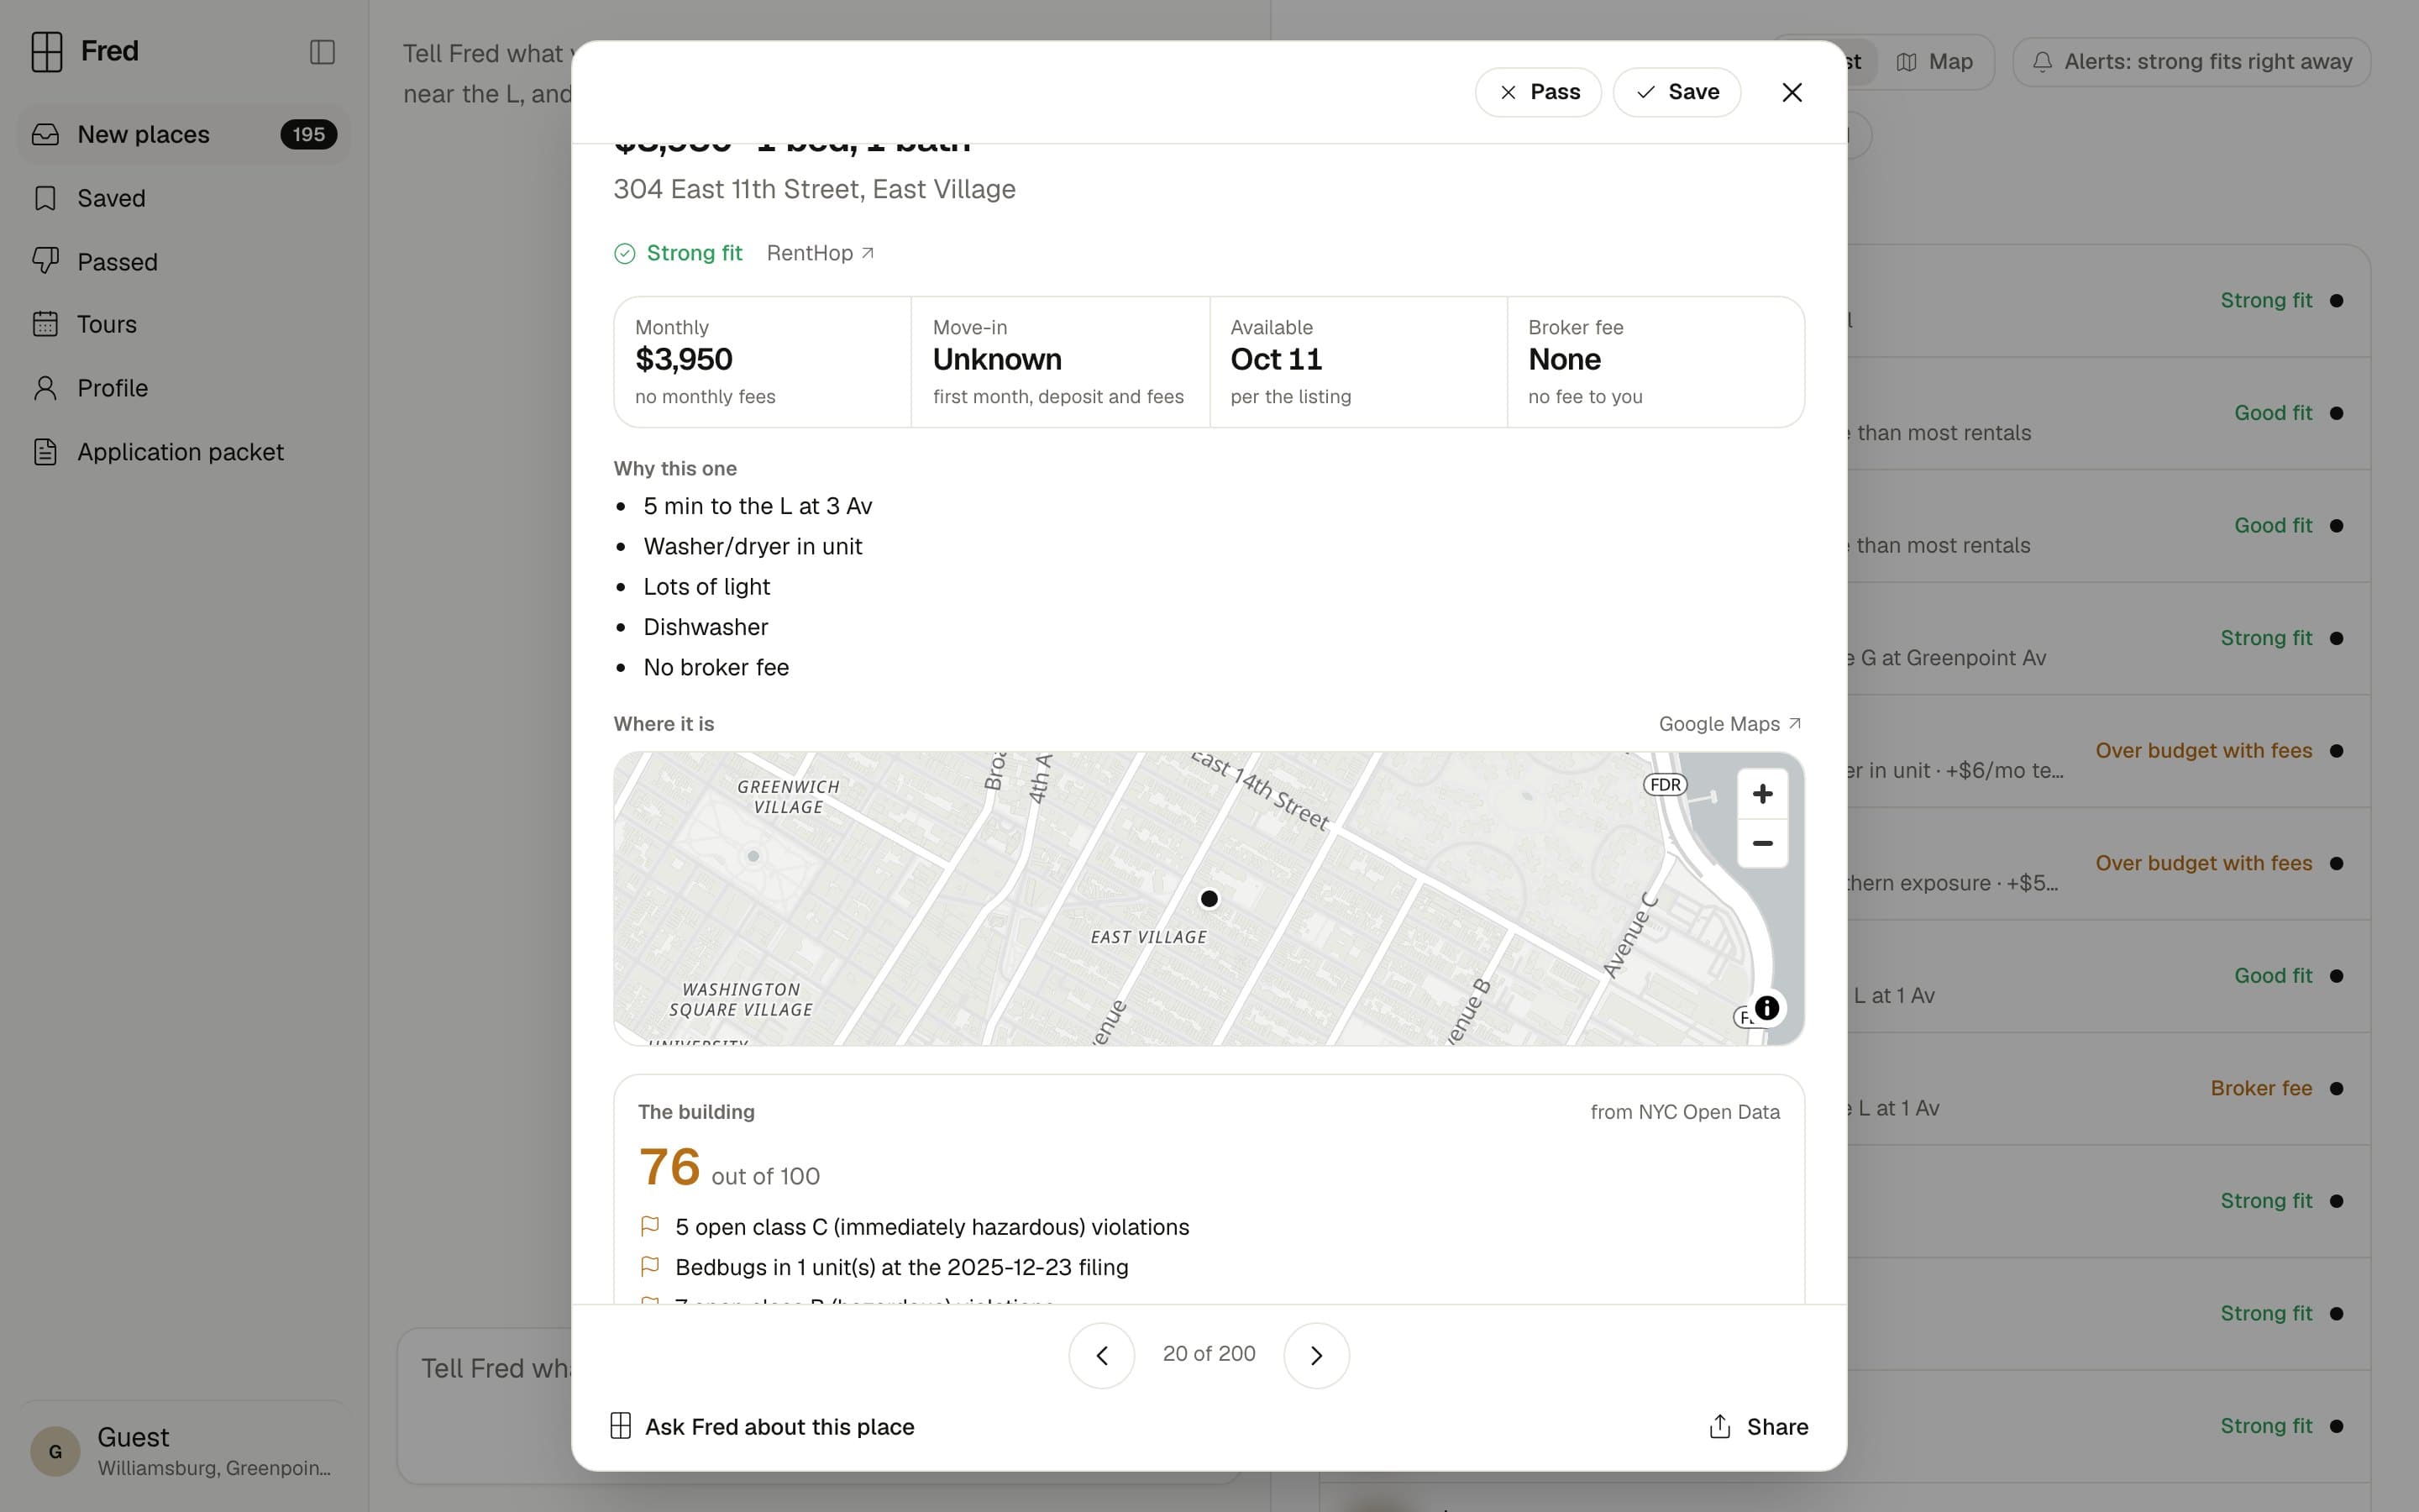Click the map attribution info icon
Screen dimensions: 2419x1512
tap(1766, 1008)
